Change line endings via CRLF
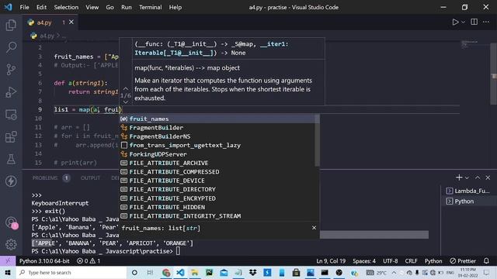The height and width of the screenshot is (279, 497). click(x=411, y=261)
